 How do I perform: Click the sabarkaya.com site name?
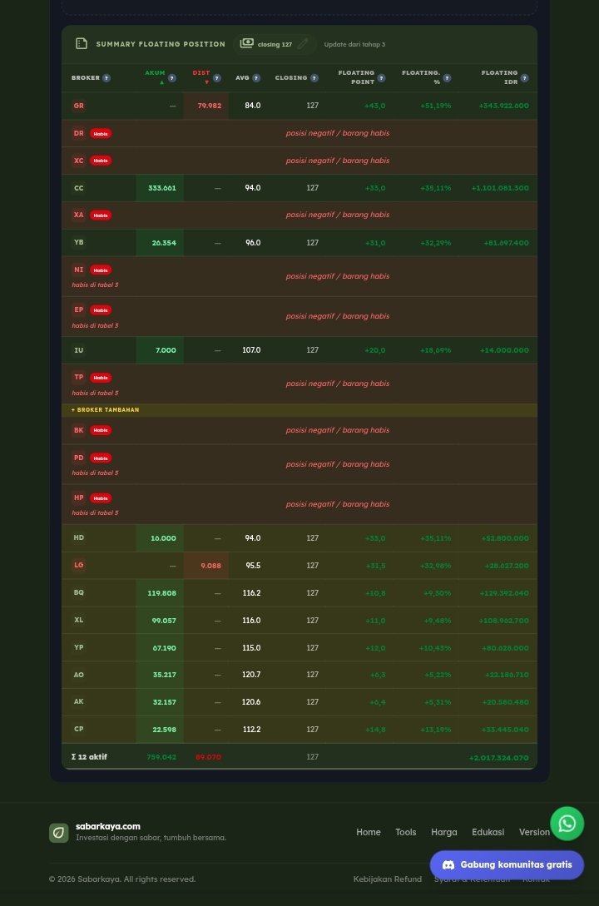point(108,826)
